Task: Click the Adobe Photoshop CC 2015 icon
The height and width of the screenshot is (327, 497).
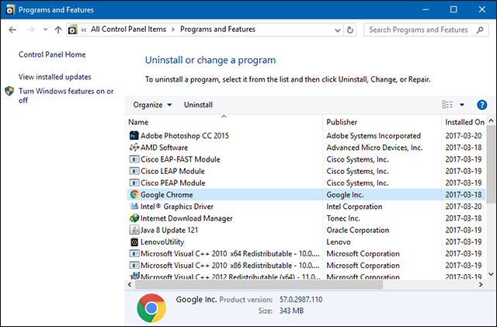Action: coord(134,136)
